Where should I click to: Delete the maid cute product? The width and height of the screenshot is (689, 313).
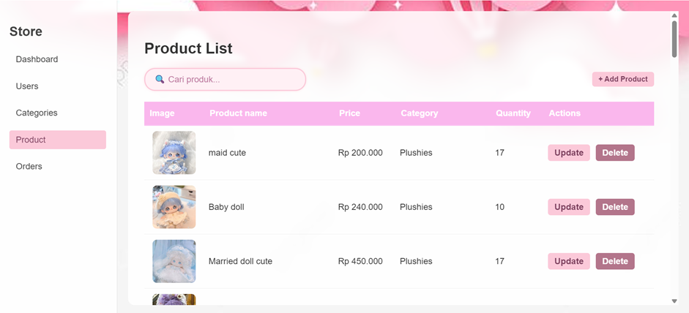(615, 153)
